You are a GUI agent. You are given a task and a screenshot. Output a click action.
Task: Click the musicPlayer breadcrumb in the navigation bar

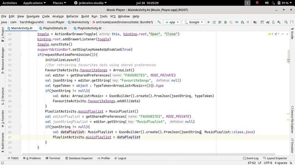pyautogui.click(x=56, y=22)
